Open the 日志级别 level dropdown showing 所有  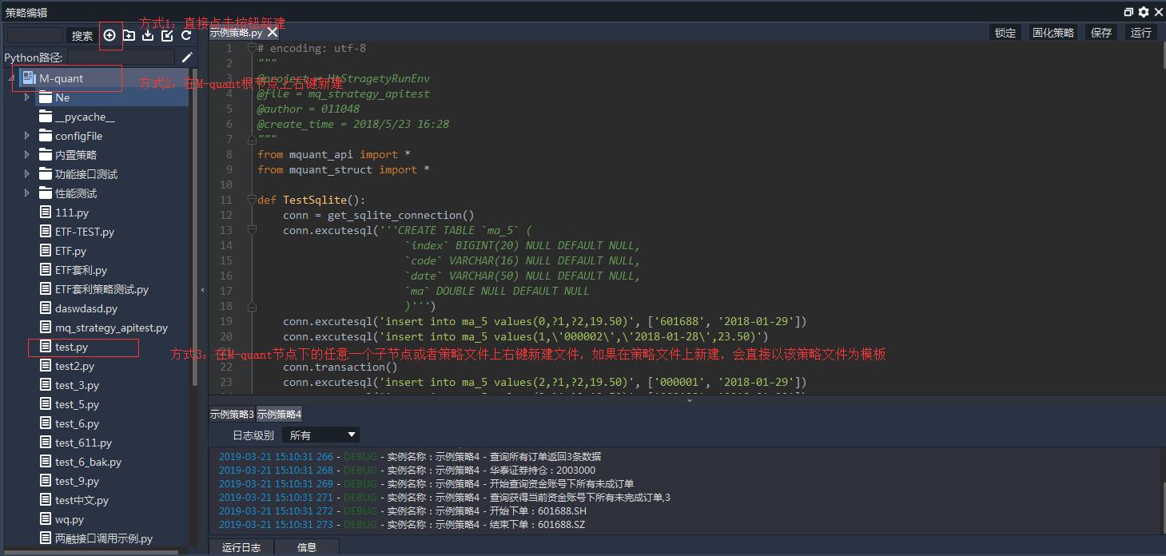[x=320, y=434]
